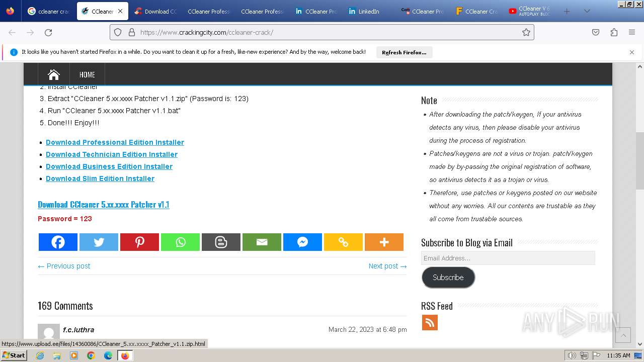
Task: Share the post on Facebook
Action: click(58, 242)
